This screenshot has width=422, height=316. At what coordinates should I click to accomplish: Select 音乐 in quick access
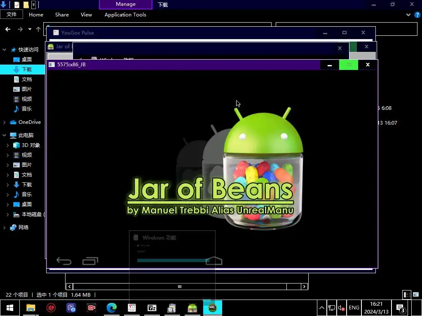click(x=23, y=109)
